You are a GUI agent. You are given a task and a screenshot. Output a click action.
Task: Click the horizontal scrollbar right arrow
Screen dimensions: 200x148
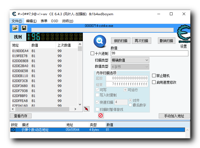pos(75,109)
